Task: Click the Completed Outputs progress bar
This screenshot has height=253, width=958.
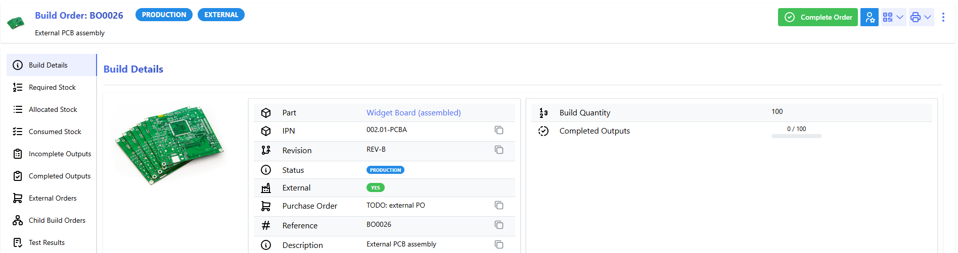Action: [796, 136]
